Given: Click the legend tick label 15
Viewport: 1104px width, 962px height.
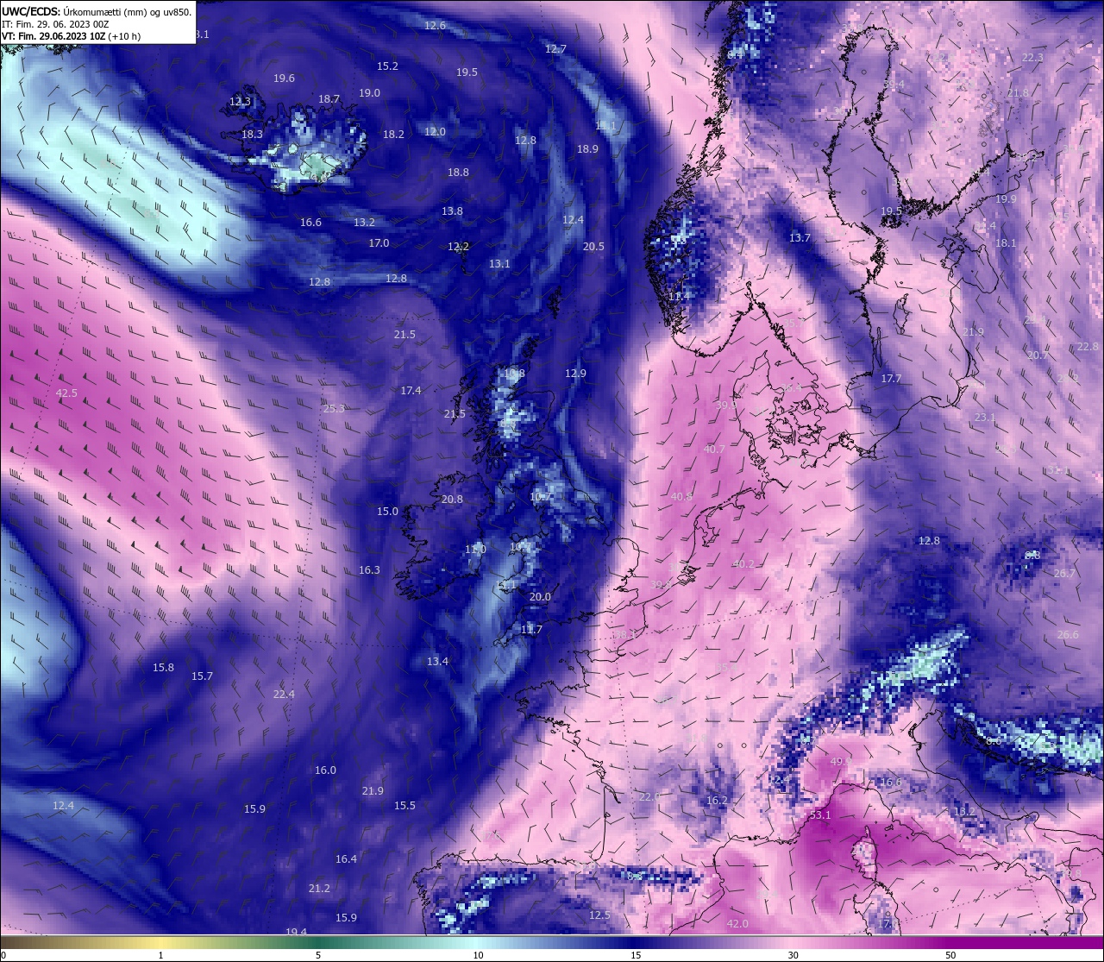Looking at the screenshot, I should (636, 955).
